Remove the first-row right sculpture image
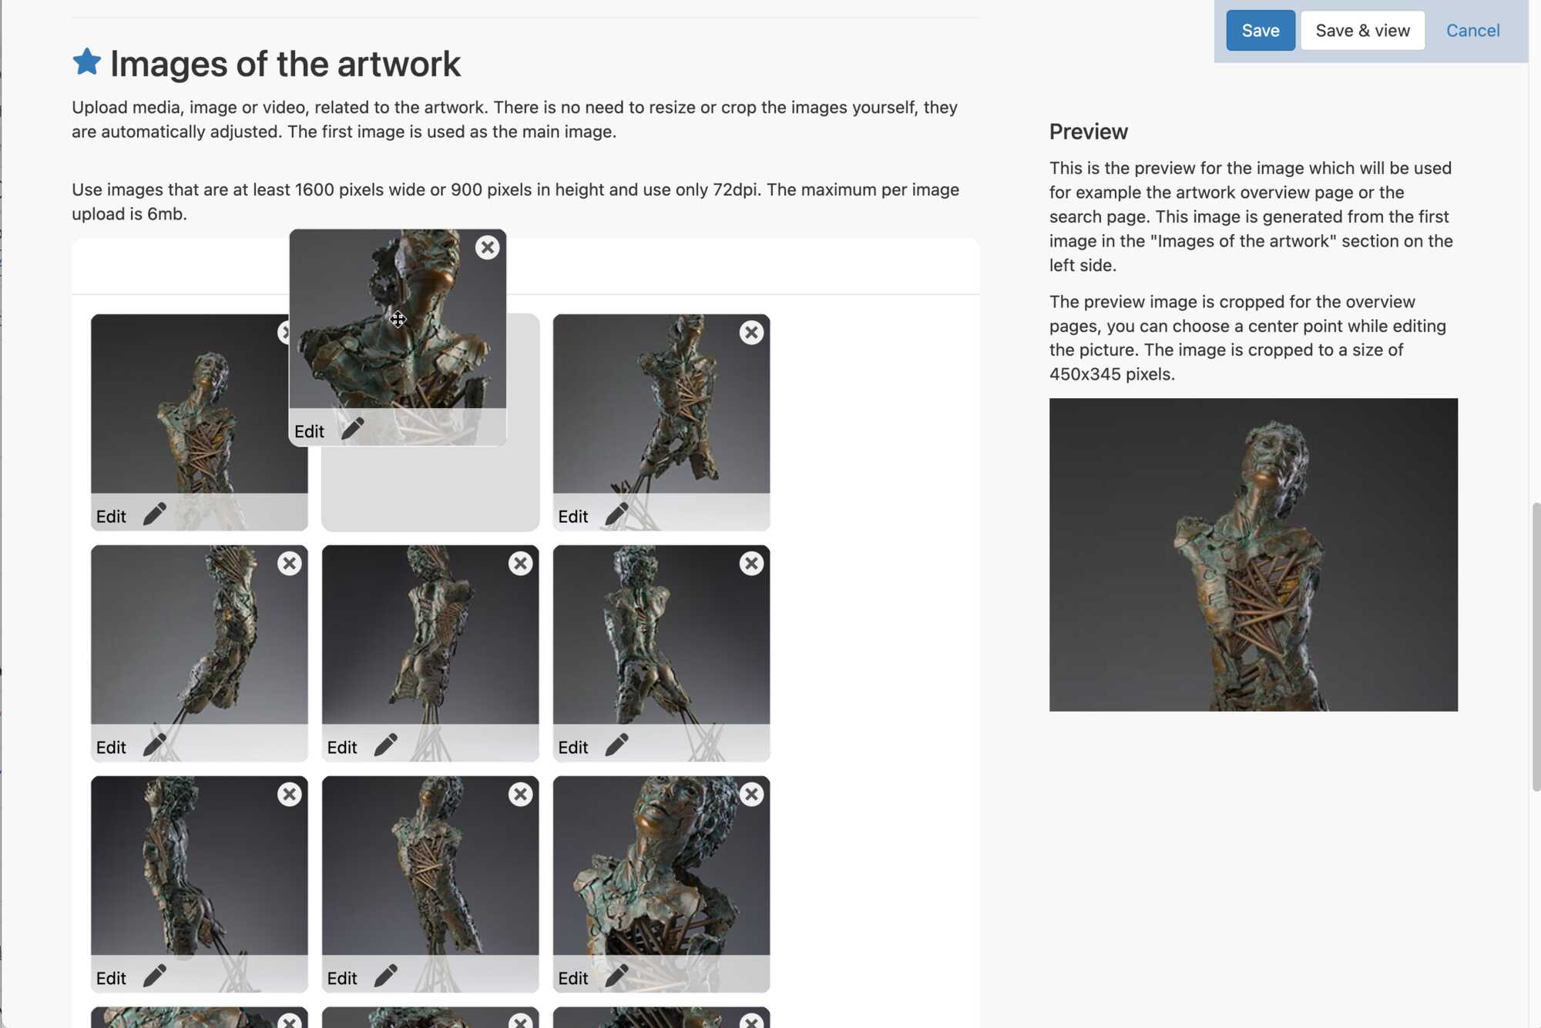1541x1028 pixels. pyautogui.click(x=751, y=333)
